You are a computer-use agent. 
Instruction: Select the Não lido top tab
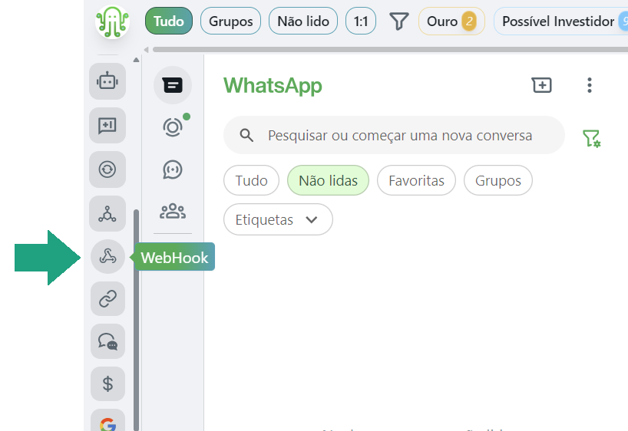303,21
